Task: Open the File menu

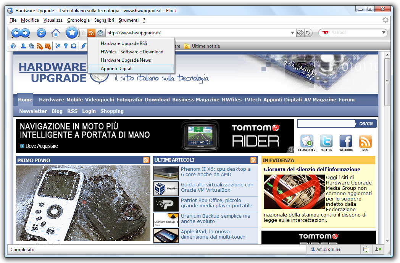Action: click(13, 20)
